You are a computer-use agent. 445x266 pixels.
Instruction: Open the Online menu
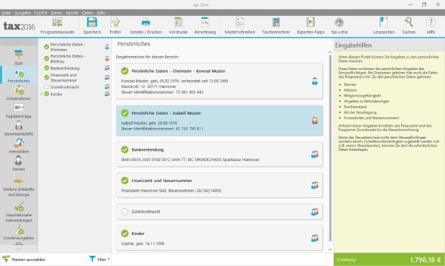click(x=88, y=13)
